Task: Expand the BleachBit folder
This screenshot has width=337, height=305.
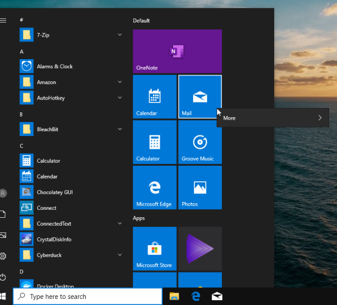Action: point(71,129)
